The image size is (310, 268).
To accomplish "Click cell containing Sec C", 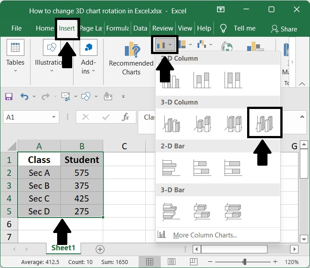I will [39, 198].
